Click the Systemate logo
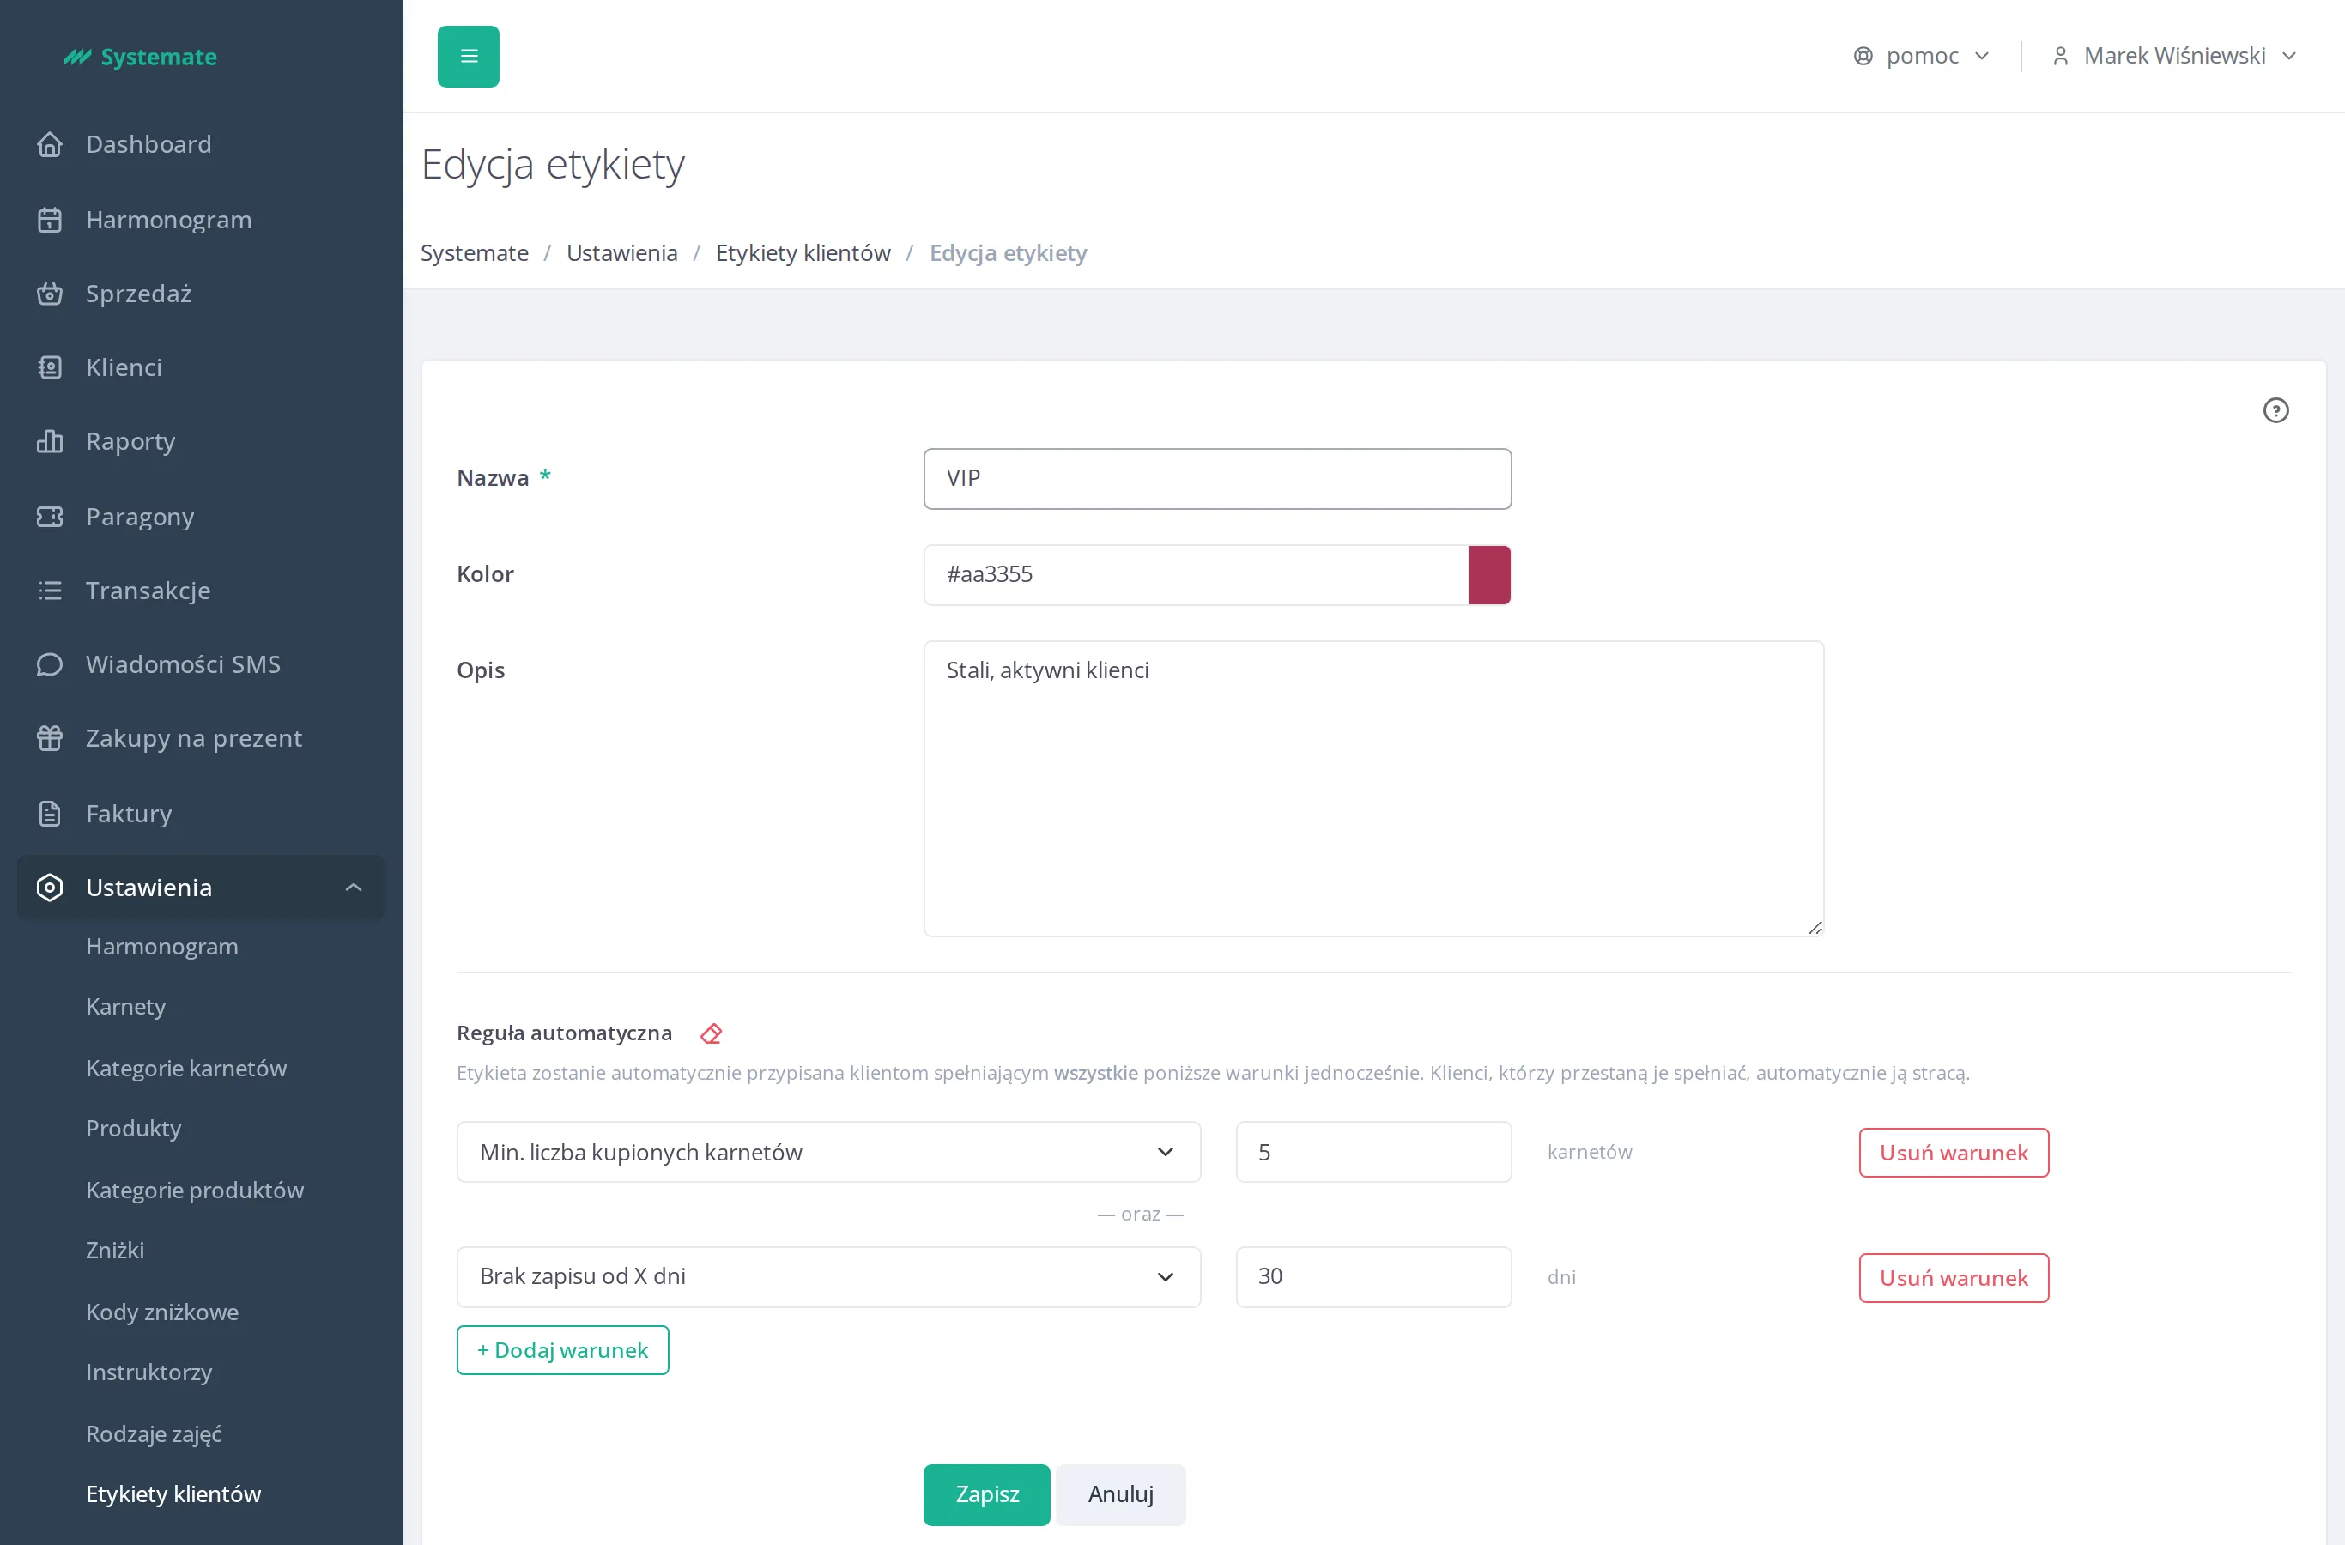Image resolution: width=2345 pixels, height=1545 pixels. [x=140, y=58]
